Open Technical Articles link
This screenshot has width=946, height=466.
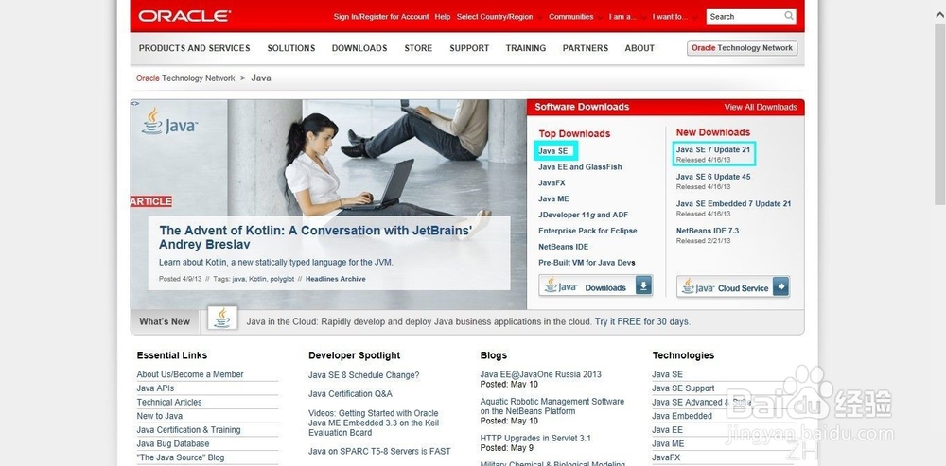click(169, 402)
